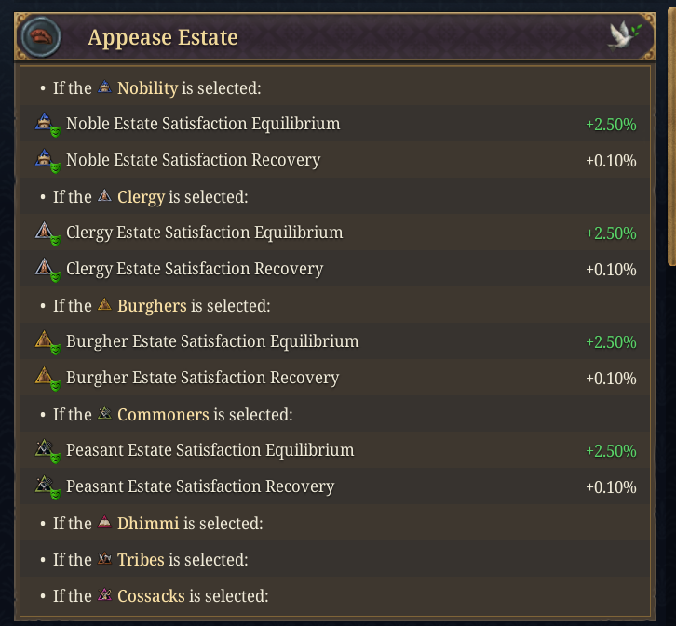Click the Cossacks estate name link
The width and height of the screenshot is (676, 626).
click(151, 596)
